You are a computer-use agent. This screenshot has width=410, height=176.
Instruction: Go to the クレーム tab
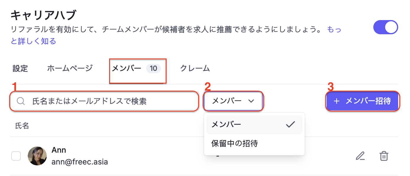pos(195,69)
